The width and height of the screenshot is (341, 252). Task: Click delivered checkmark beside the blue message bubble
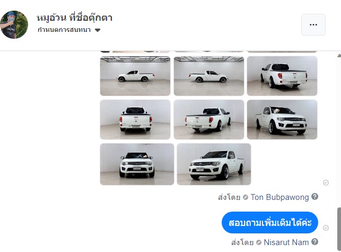pyautogui.click(x=326, y=228)
